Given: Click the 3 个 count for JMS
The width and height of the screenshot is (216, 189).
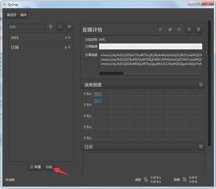Looking at the screenshot, I should click(68, 38).
